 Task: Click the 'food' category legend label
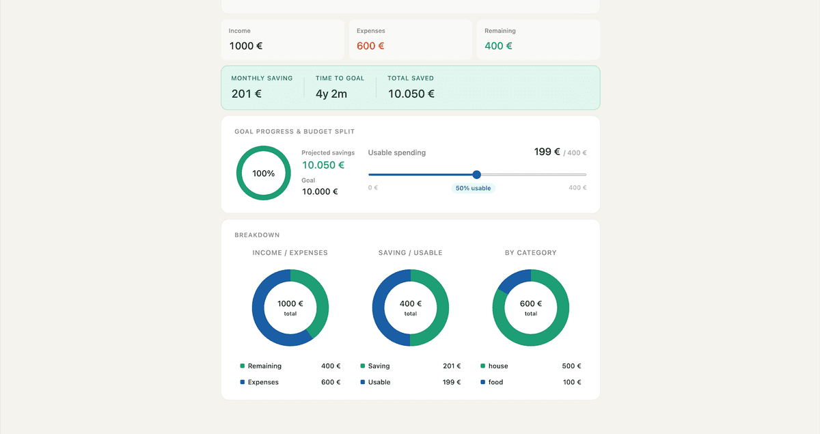[495, 383]
